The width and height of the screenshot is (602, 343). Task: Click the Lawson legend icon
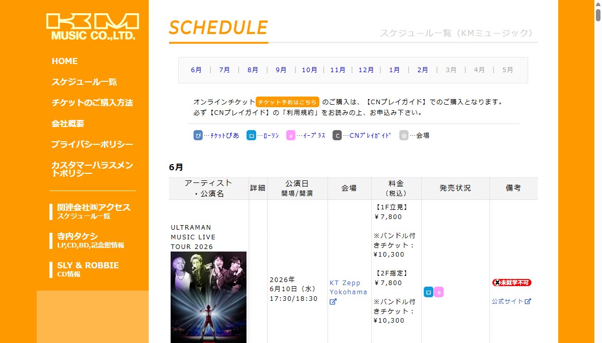pos(251,135)
